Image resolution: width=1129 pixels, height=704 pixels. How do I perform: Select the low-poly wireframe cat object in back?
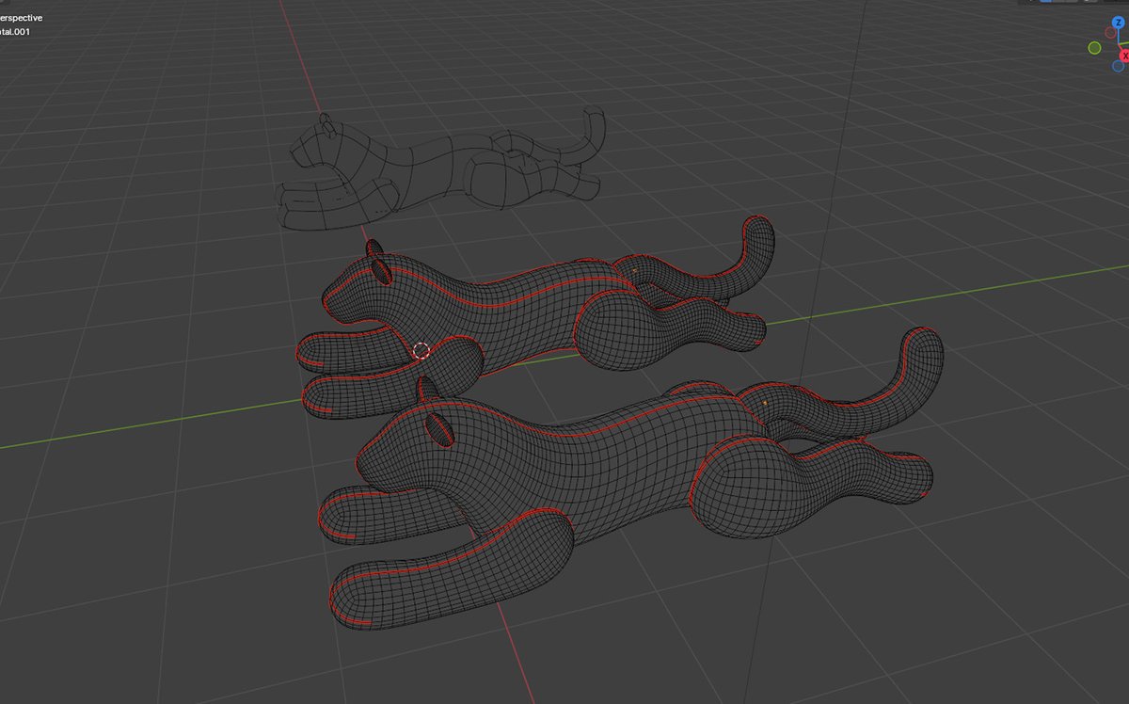pyautogui.click(x=442, y=169)
